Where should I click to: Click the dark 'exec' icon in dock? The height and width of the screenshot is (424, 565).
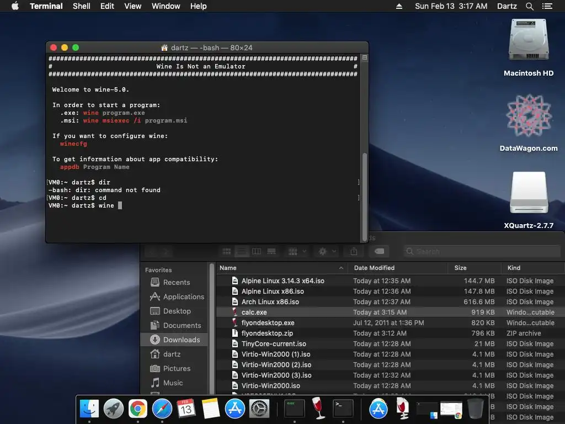(x=295, y=409)
